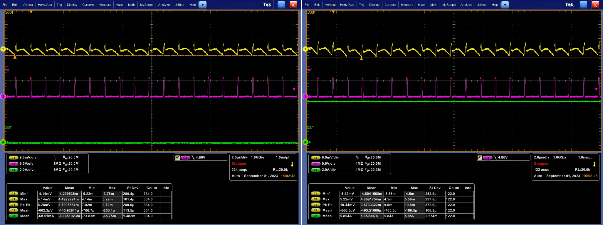Click the magenta trigger level arrow on left scope
Screen dimensions: 603x225
(x=295, y=89)
